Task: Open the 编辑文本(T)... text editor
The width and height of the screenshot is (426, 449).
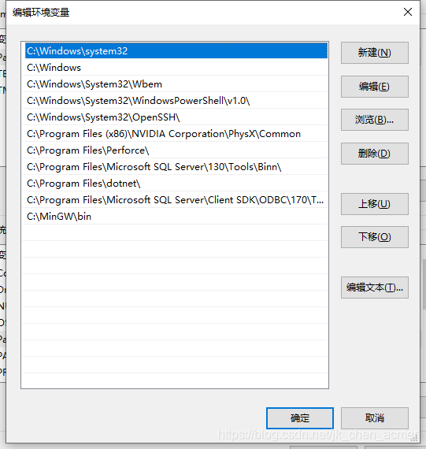Action: (x=375, y=288)
